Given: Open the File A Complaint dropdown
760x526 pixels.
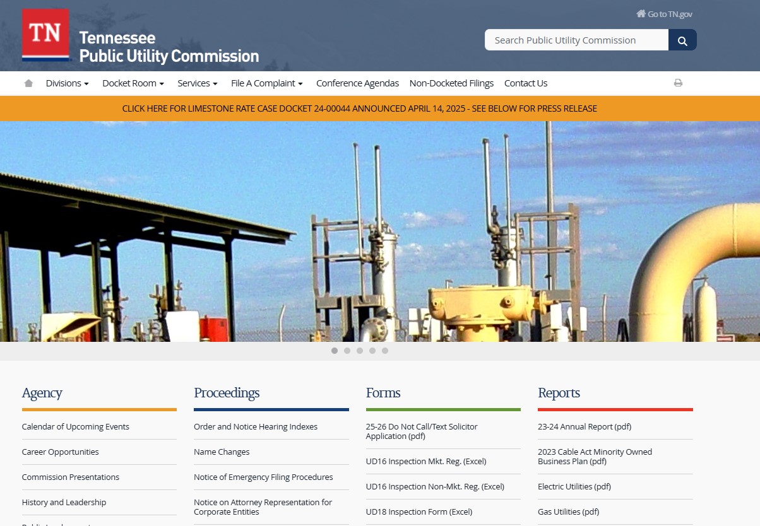Looking at the screenshot, I should point(266,83).
